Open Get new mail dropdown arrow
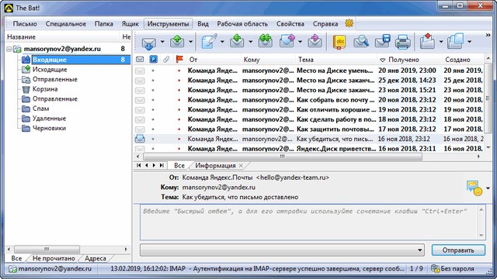497x279 pixels. pos(162,42)
